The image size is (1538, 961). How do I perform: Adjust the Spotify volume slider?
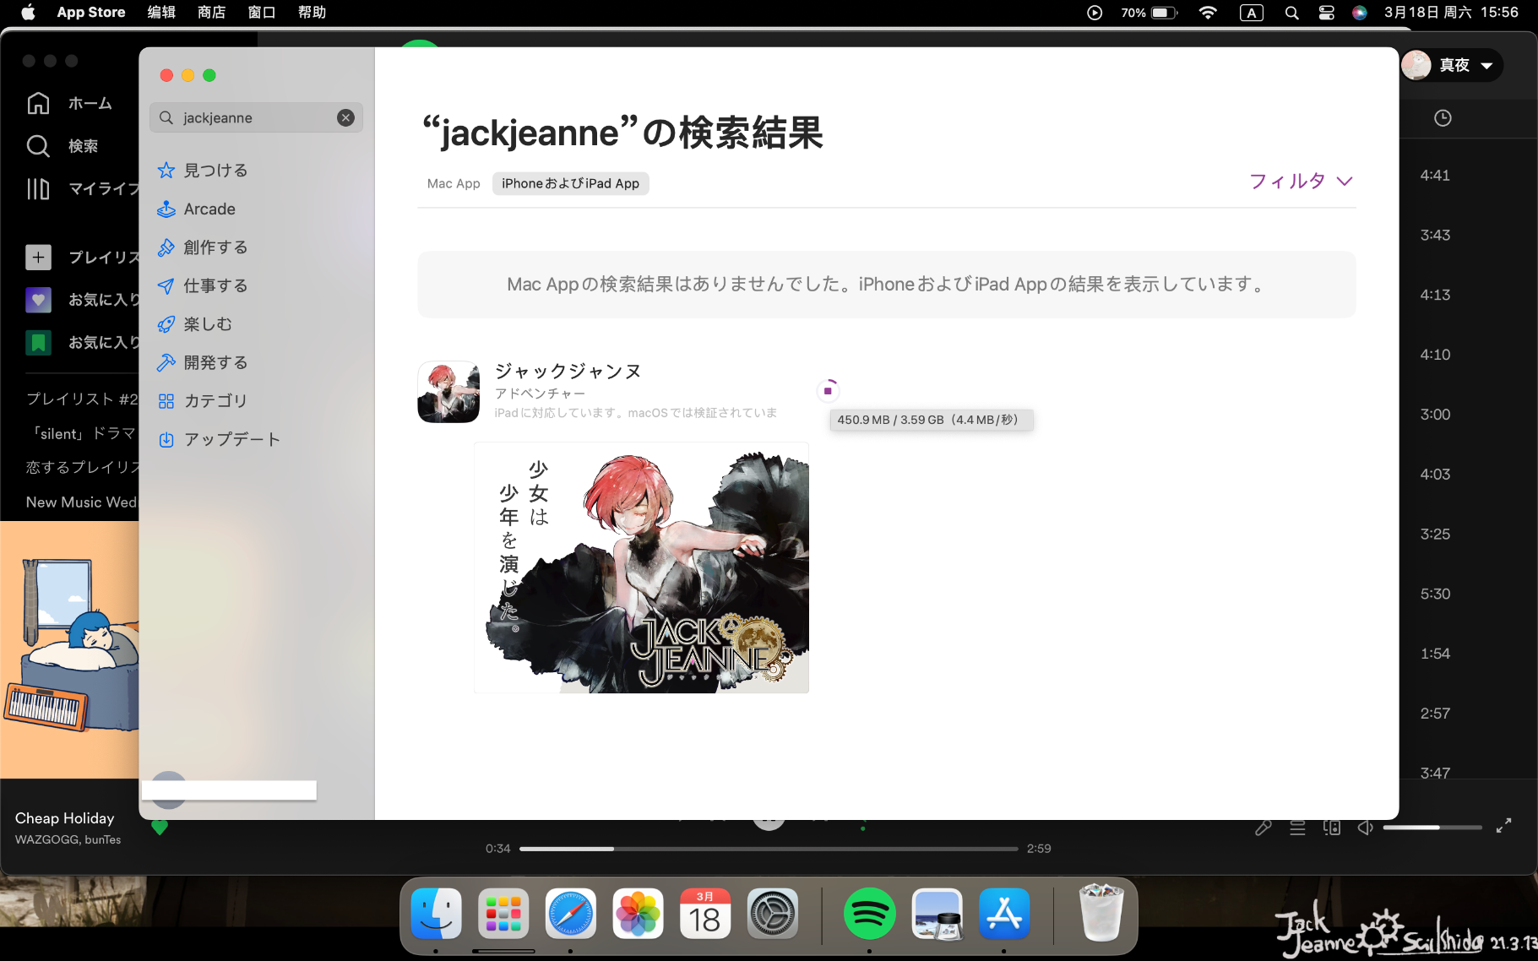[1432, 828]
